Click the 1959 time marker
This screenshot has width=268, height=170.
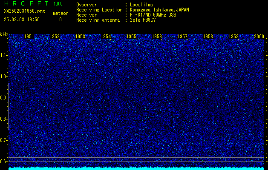(x=233, y=36)
